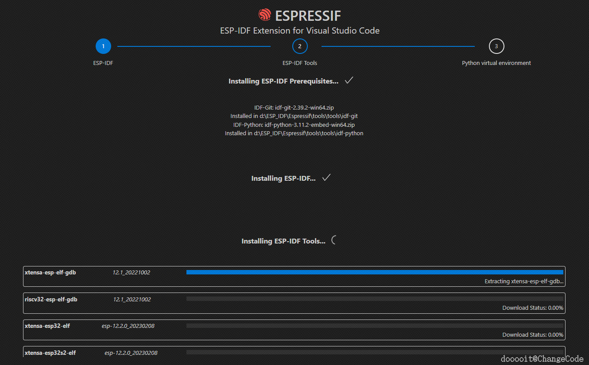This screenshot has height=365, width=589.
Task: Click Download Status 0.00% for riscv32-esp-elf-gdb
Action: click(x=533, y=308)
